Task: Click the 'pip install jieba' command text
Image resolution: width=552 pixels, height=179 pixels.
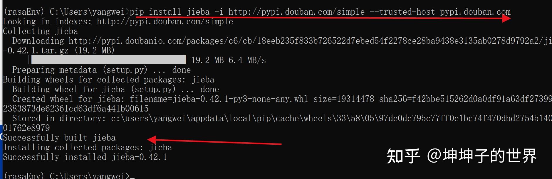Action: 170,12
